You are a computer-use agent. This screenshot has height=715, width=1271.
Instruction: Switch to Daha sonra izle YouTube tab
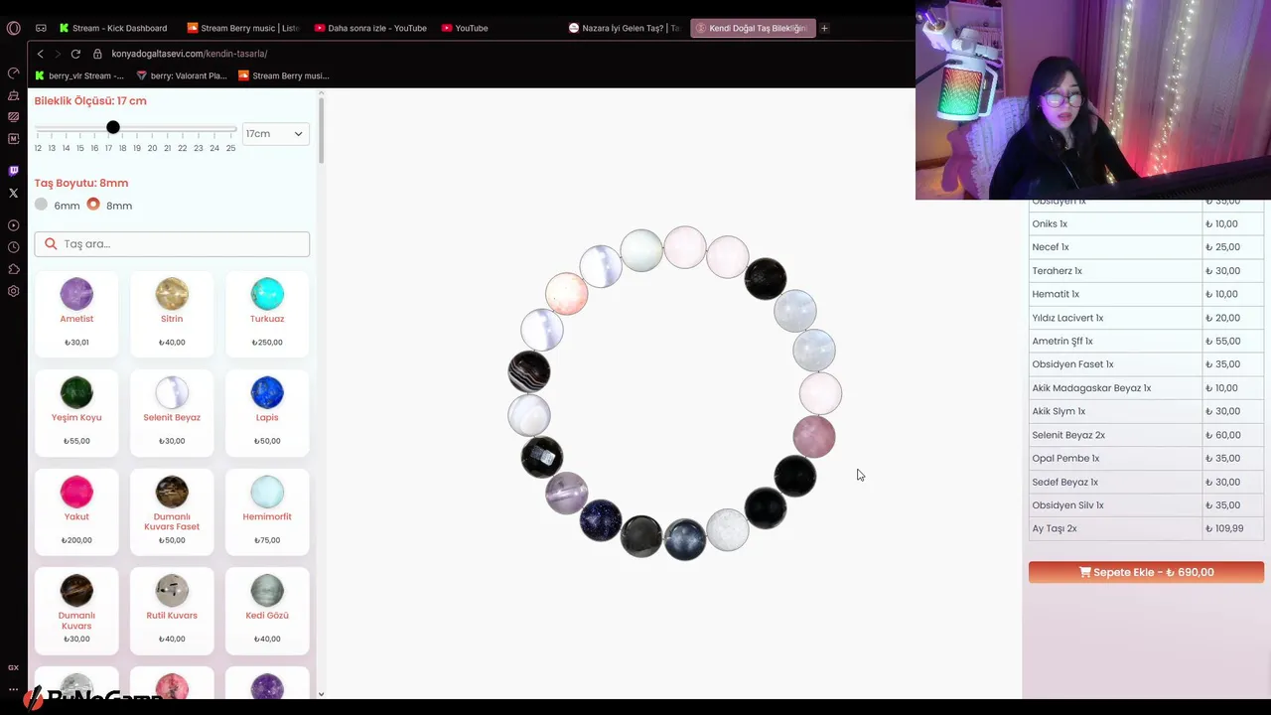pyautogui.click(x=370, y=28)
